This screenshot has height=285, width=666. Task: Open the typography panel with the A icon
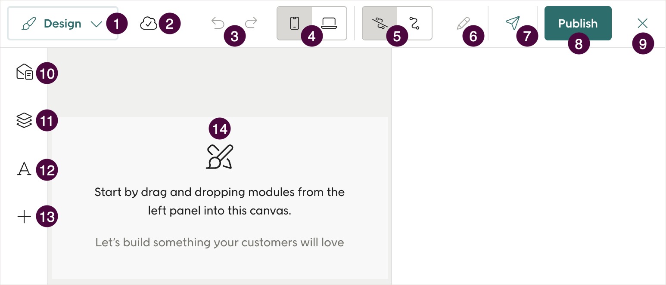24,169
